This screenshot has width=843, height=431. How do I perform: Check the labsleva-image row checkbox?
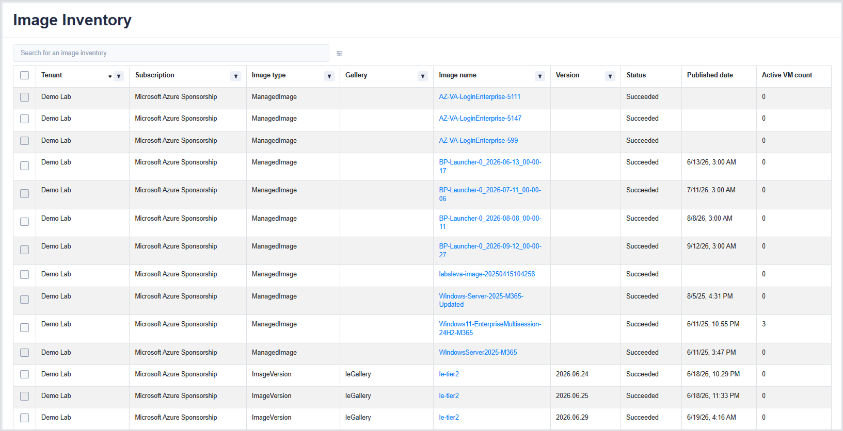24,274
